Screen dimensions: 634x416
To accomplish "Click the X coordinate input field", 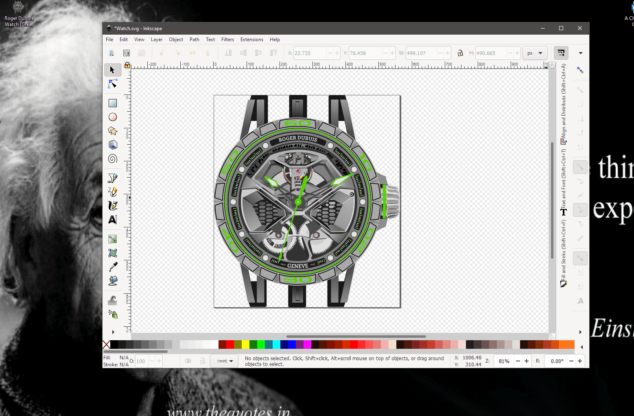I will click(x=310, y=53).
